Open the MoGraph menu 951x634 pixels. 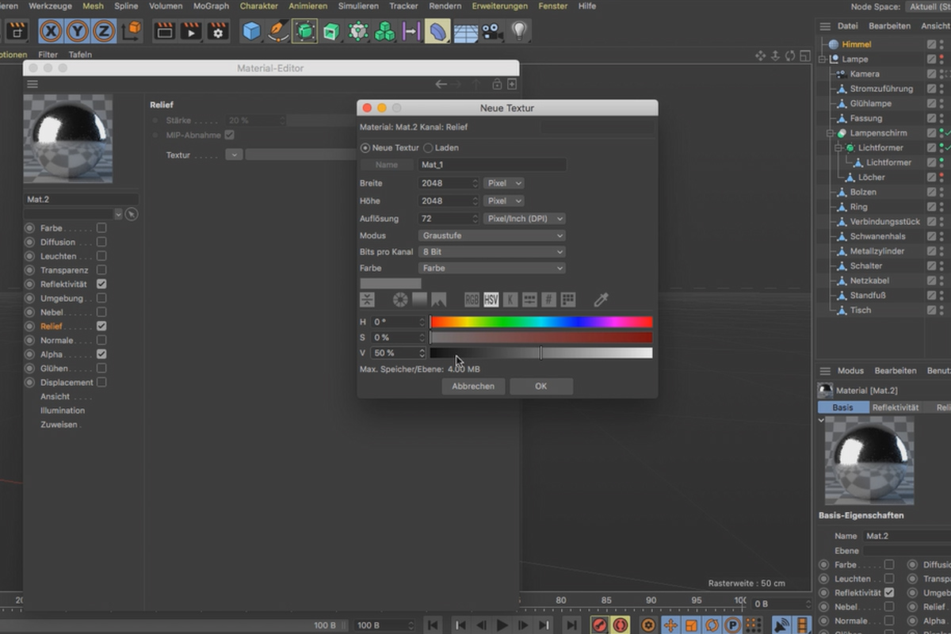pos(212,6)
